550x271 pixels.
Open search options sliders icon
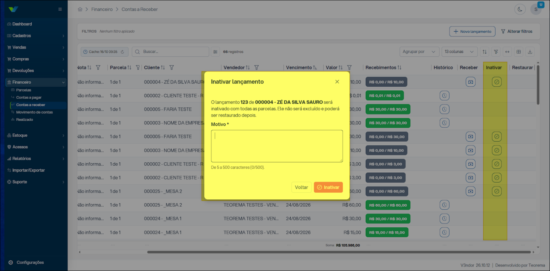[x=215, y=52]
